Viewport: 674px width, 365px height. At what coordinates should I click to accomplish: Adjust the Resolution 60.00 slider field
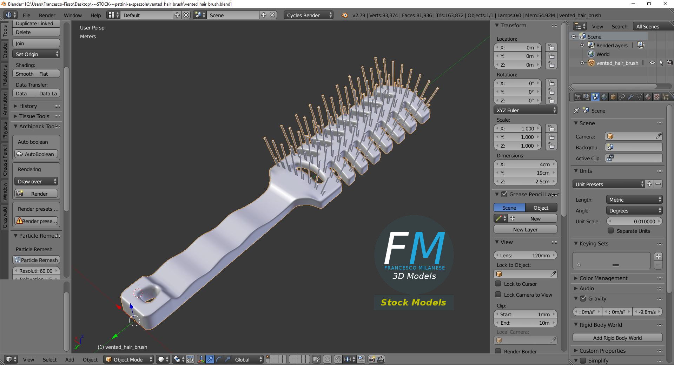click(x=36, y=271)
